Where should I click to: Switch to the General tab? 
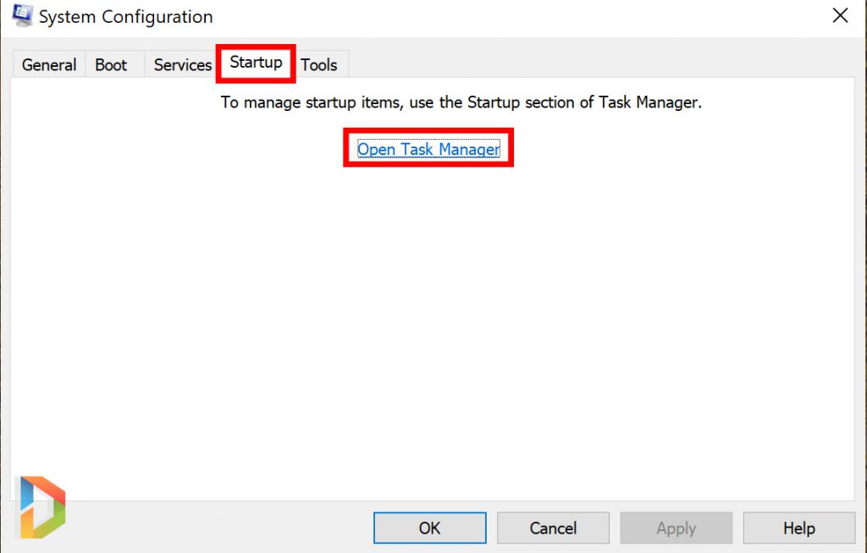click(x=49, y=65)
